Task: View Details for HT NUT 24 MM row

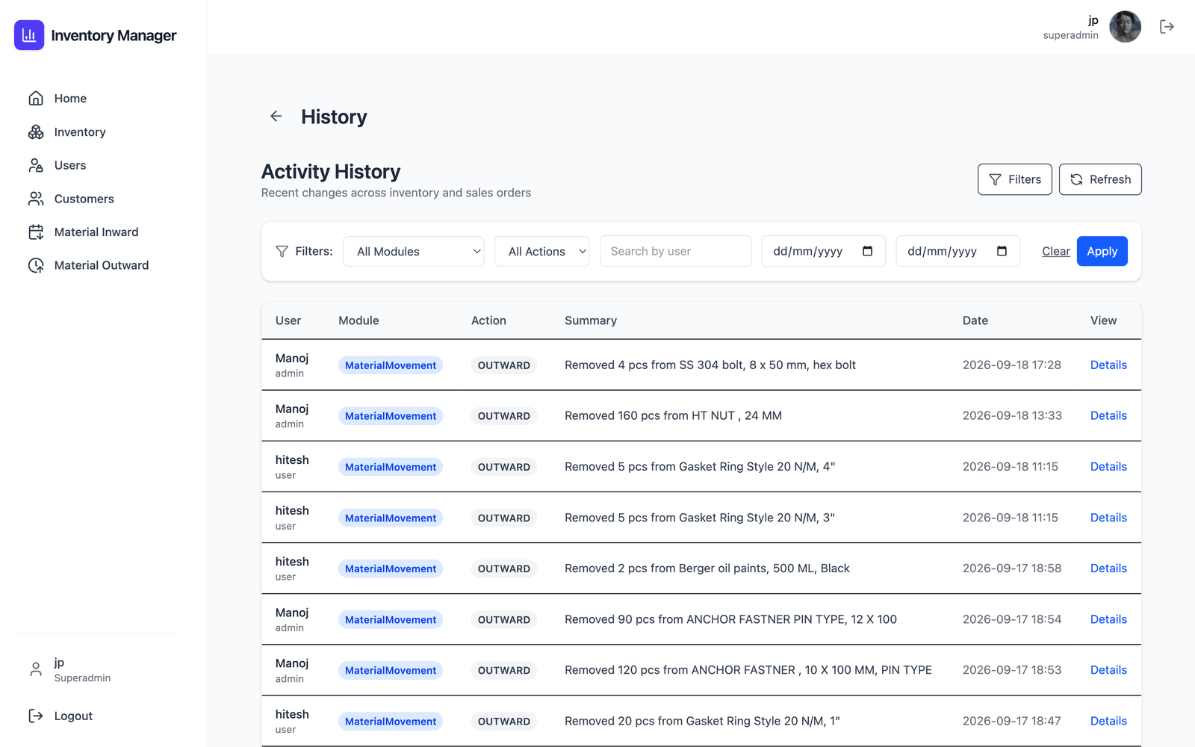Action: pos(1108,416)
